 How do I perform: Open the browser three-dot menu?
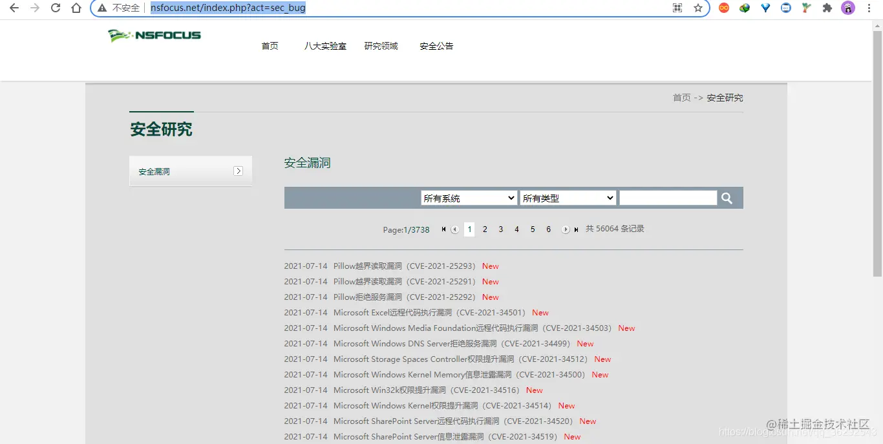tap(869, 8)
